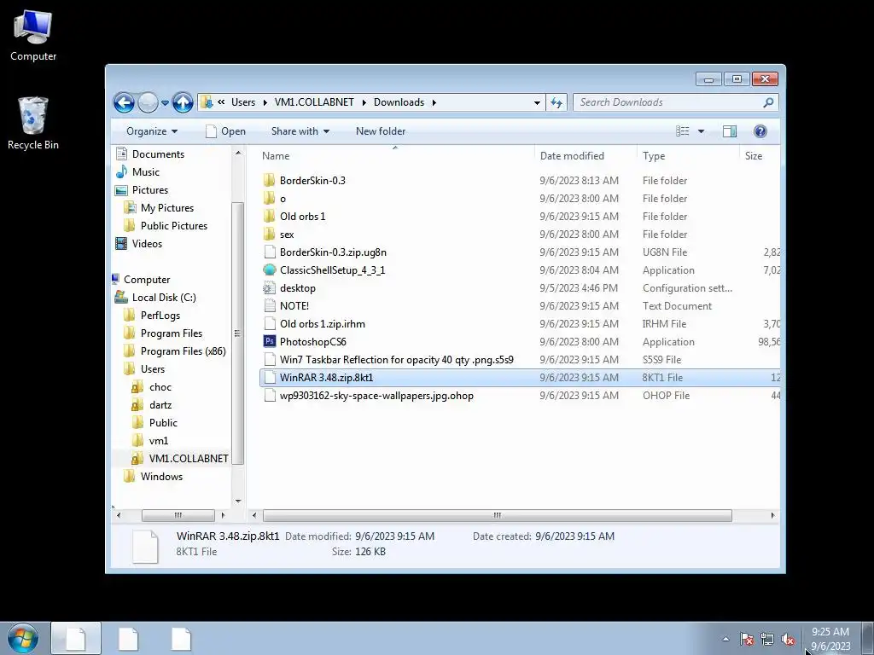Select the folder named o

click(283, 198)
